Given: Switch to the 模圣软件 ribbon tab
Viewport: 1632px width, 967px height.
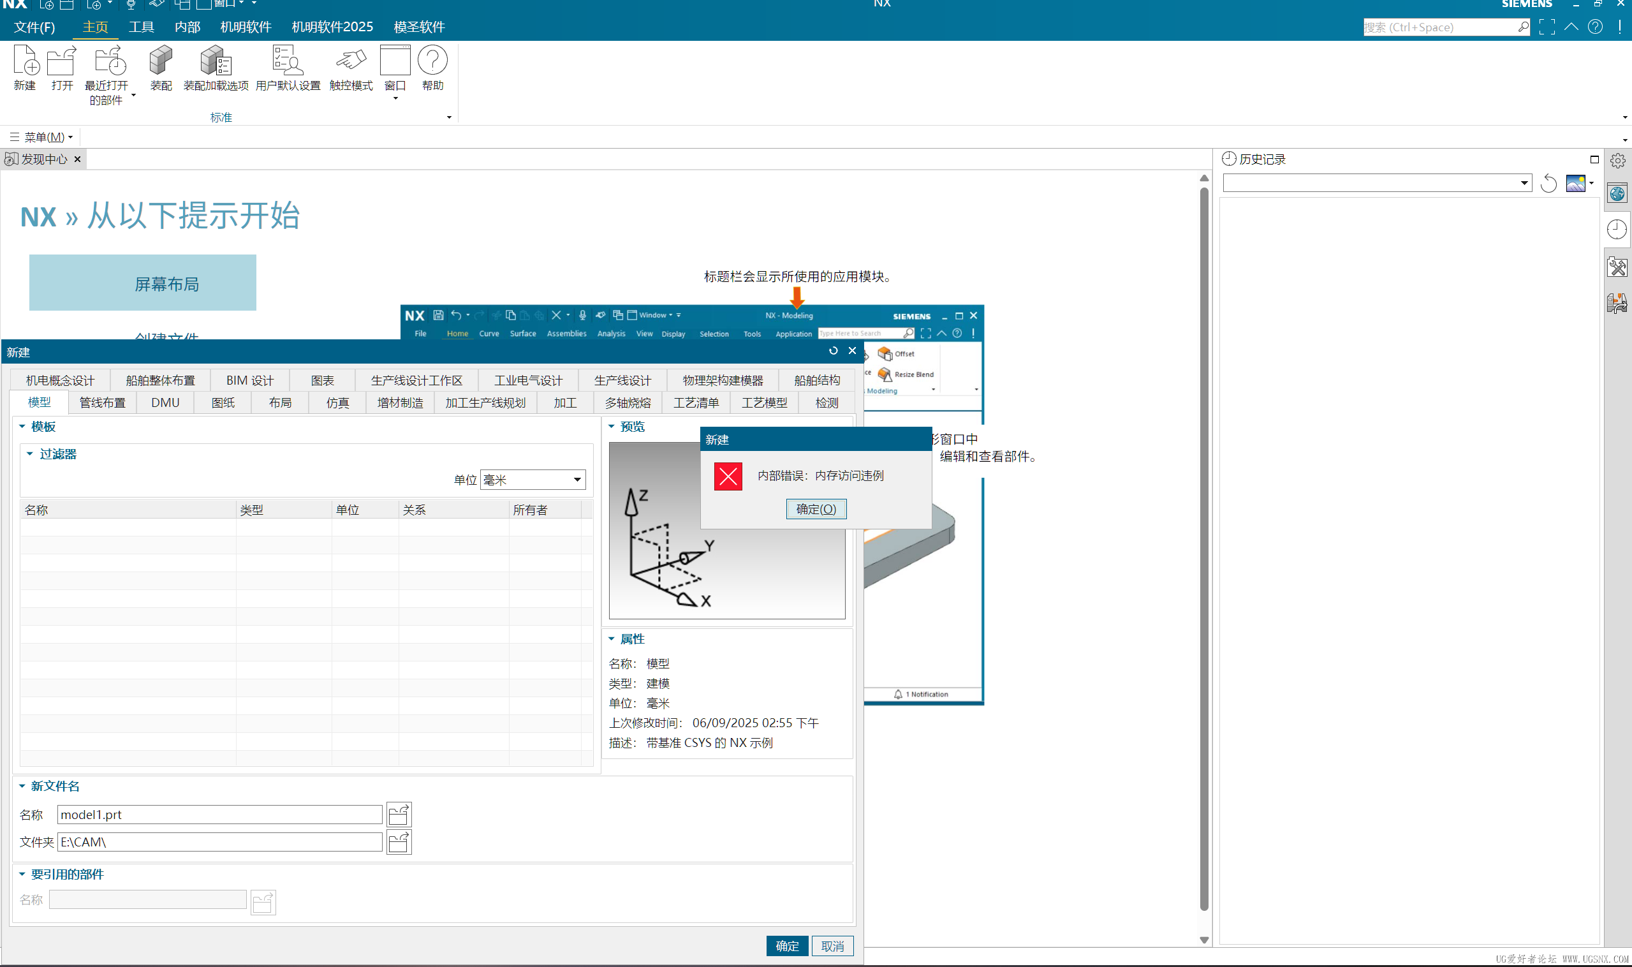Looking at the screenshot, I should [x=419, y=27].
